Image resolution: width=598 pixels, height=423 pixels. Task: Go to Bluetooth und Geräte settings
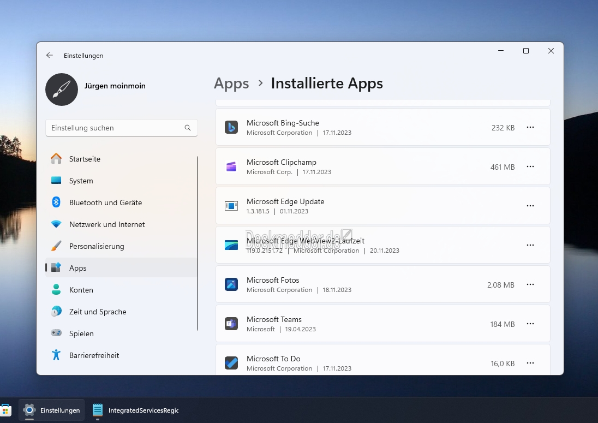121,202
